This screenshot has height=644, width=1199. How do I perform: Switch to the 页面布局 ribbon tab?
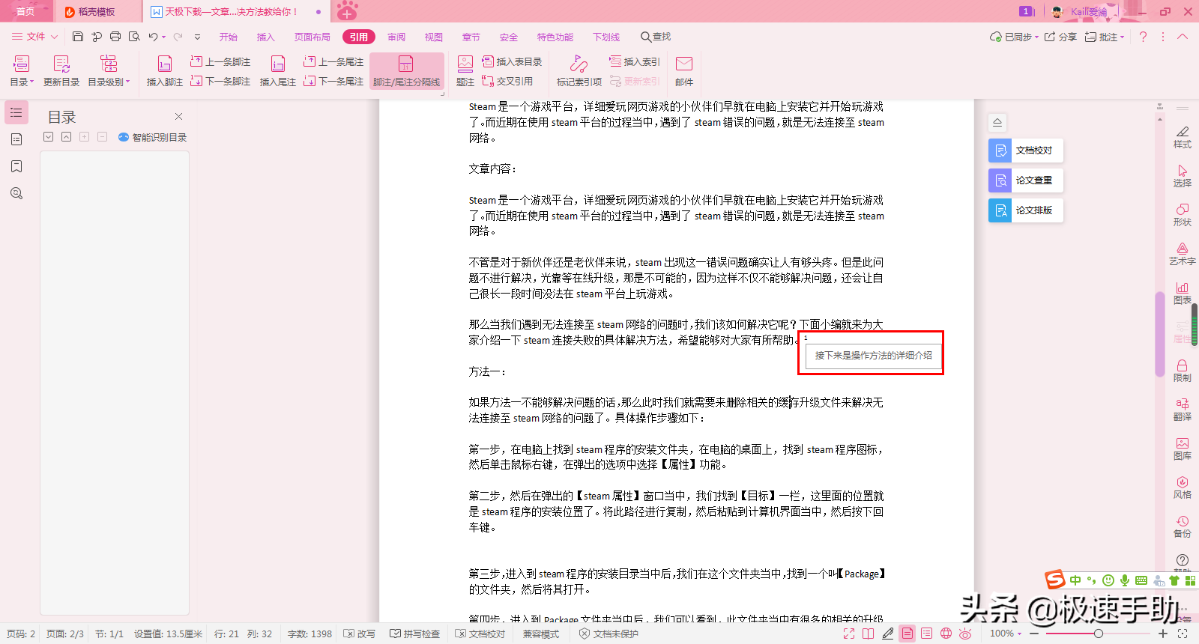point(312,37)
